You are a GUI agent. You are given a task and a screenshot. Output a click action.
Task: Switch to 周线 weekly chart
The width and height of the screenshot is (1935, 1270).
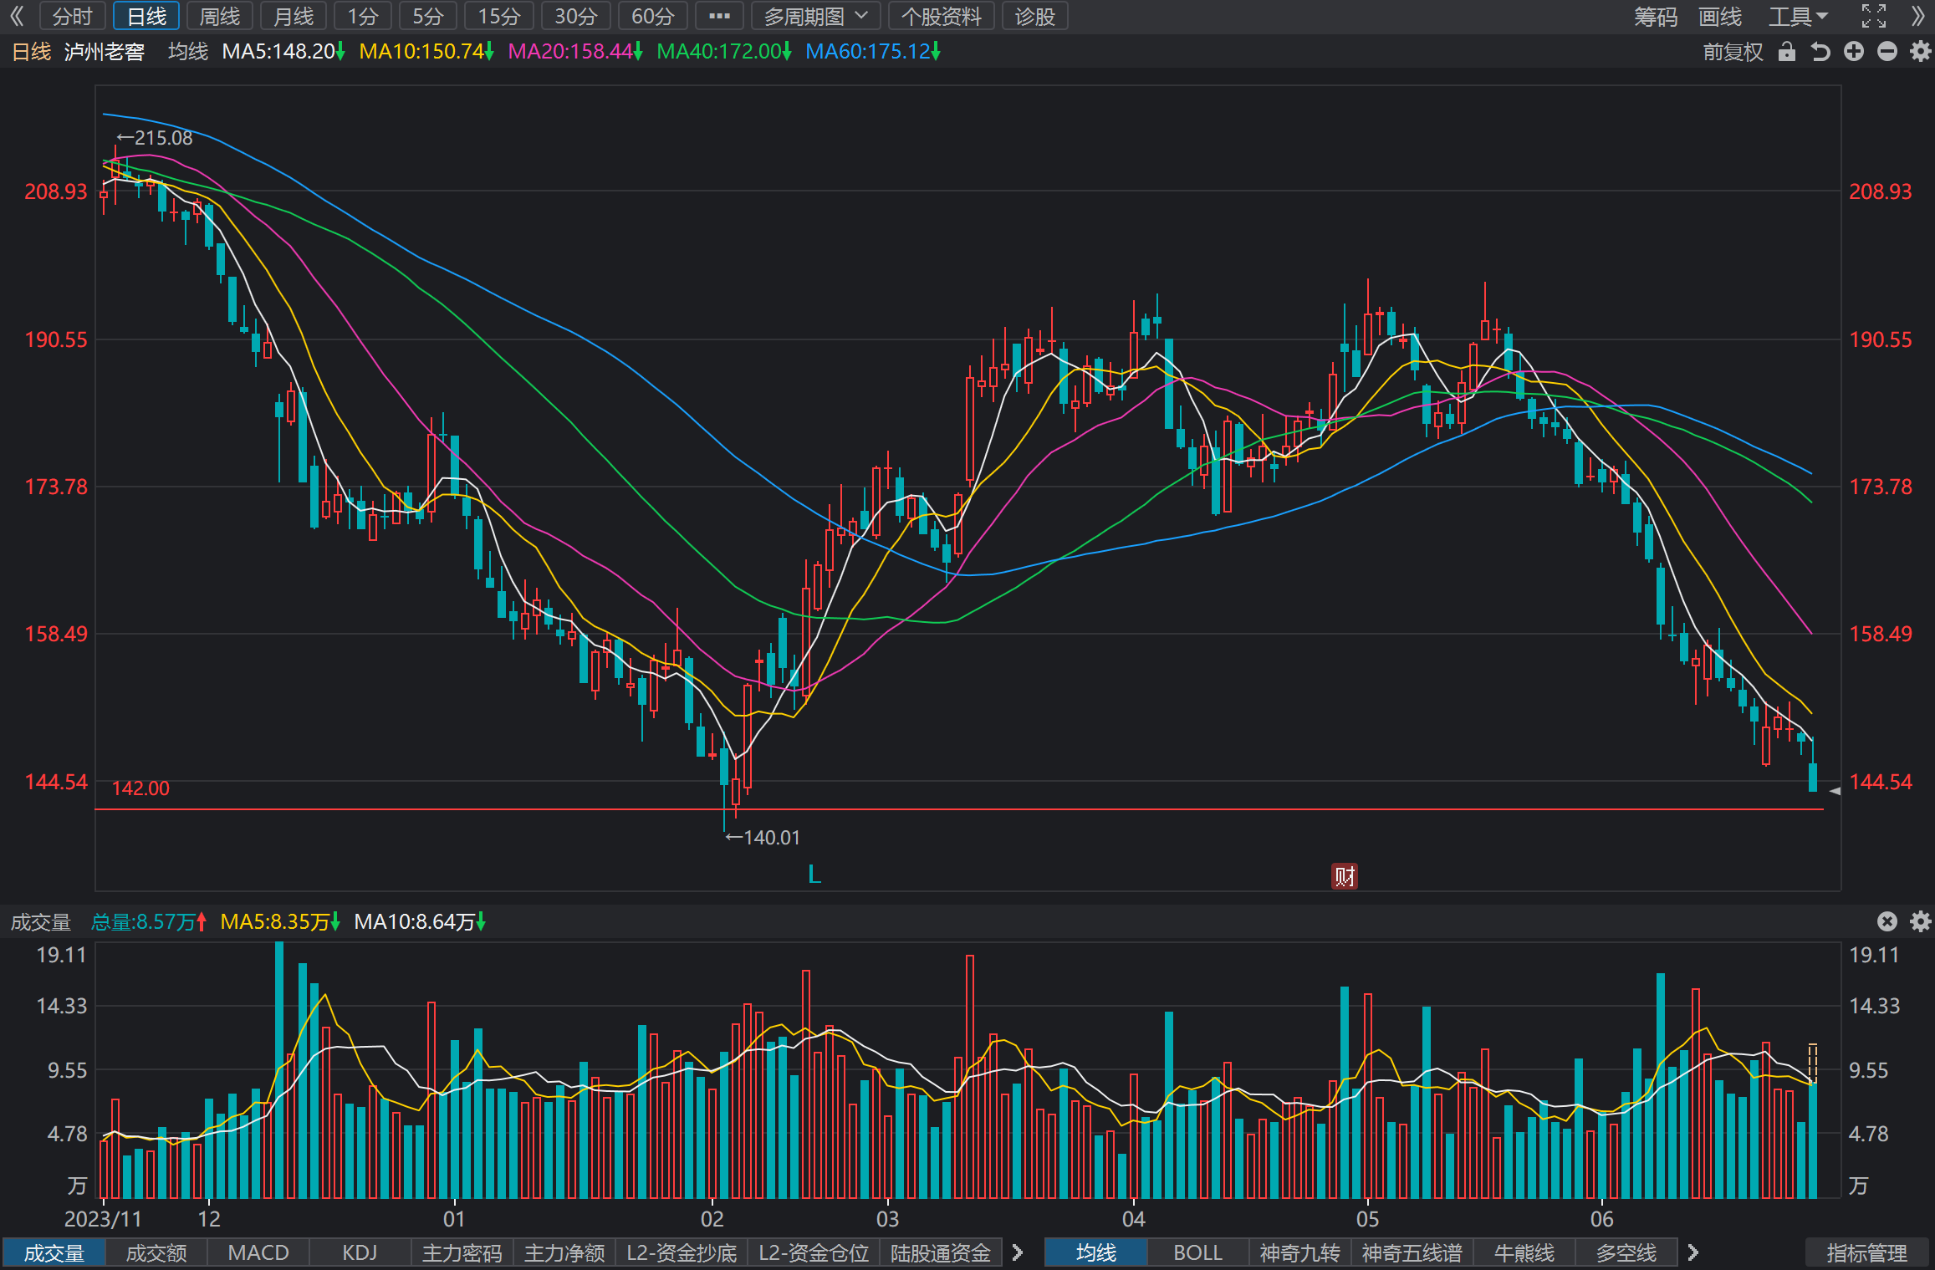(220, 16)
